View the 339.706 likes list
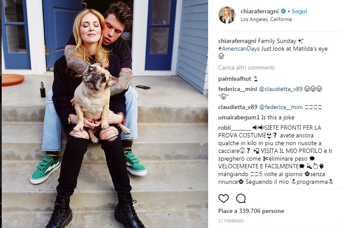Image resolution: width=344 pixels, height=228 pixels. point(251,211)
